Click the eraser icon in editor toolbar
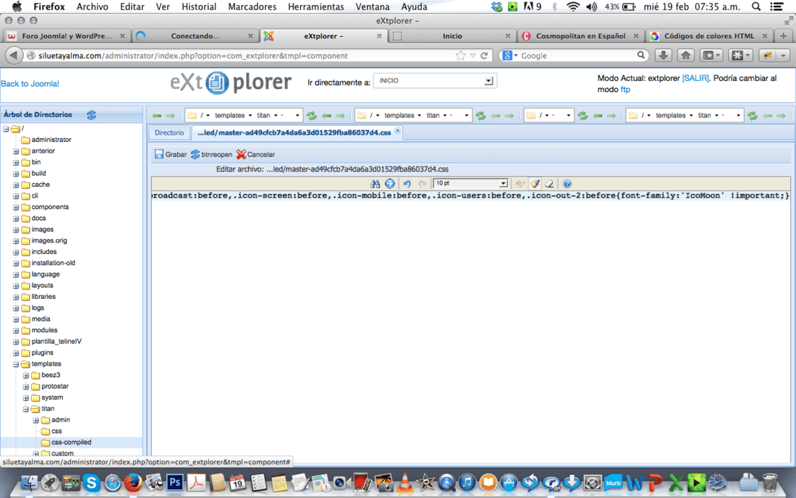796x498 pixels. (x=549, y=184)
